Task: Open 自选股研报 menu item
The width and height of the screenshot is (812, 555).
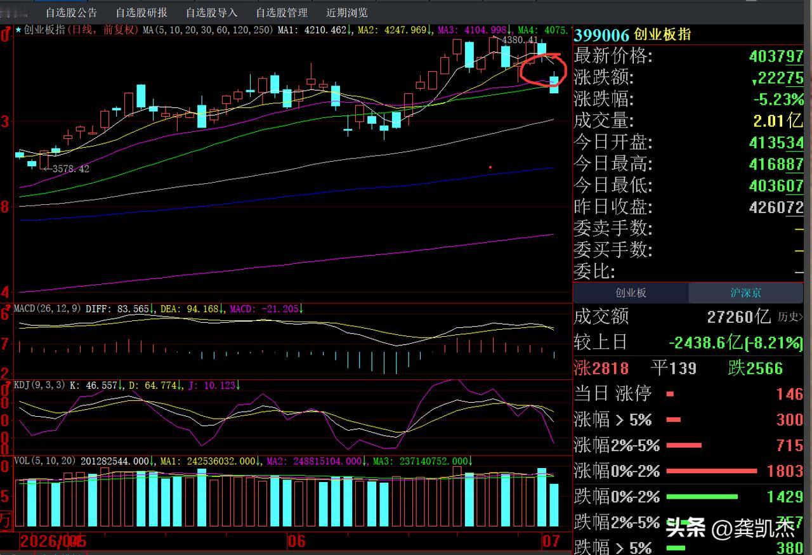Action: point(141,13)
